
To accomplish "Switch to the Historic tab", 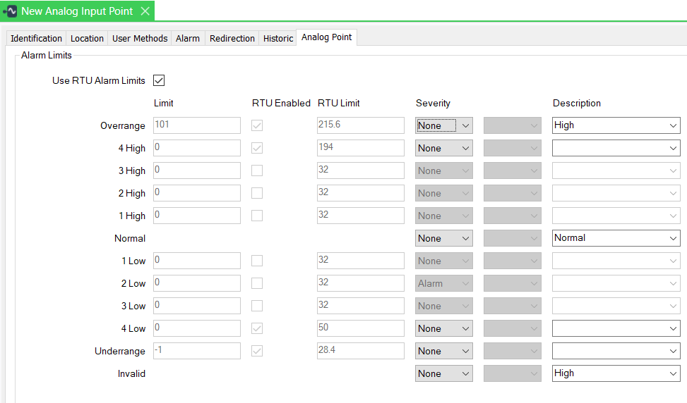I will pyautogui.click(x=278, y=38).
